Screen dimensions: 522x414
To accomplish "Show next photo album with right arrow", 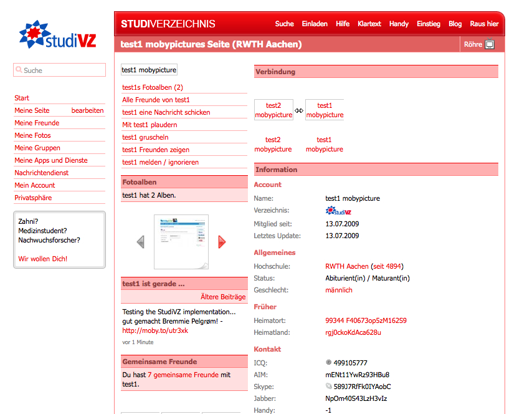I will (x=222, y=242).
